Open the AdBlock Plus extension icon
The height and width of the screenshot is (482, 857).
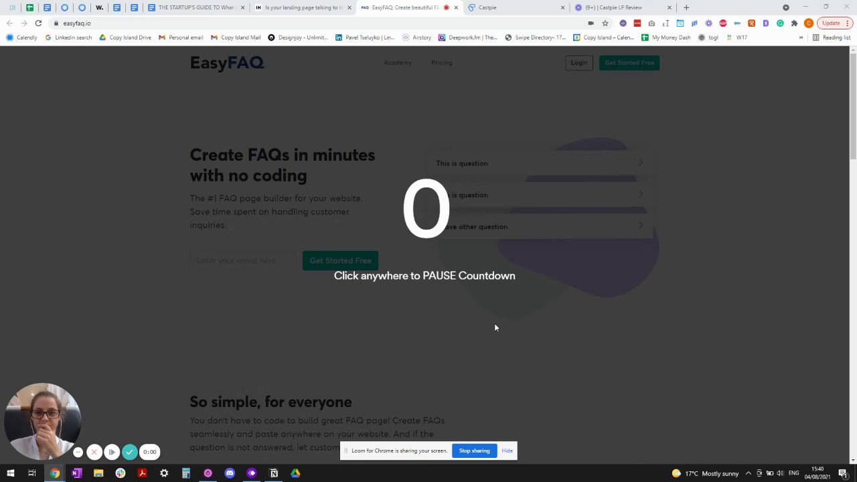pyautogui.click(x=723, y=23)
